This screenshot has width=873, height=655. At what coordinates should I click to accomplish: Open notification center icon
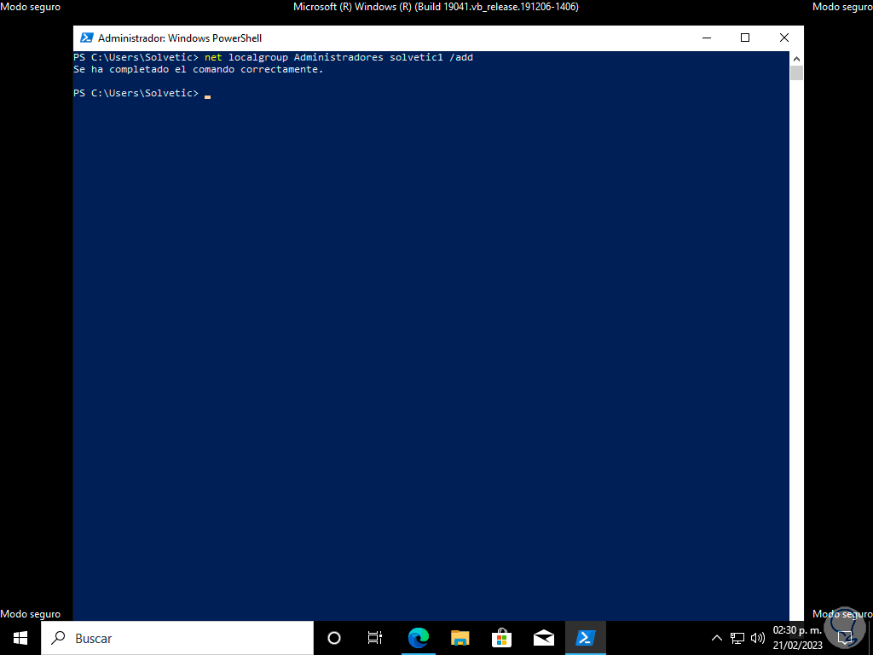pos(845,638)
